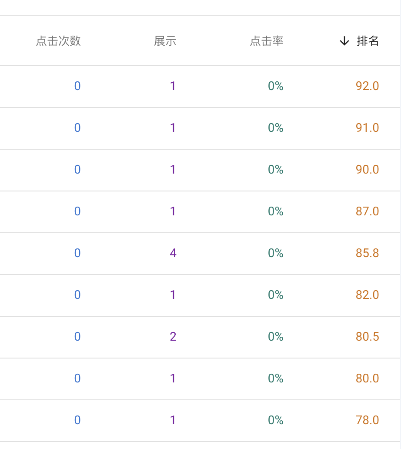Image resolution: width=401 pixels, height=449 pixels.
Task: Click impressions value 1 in the 90.0 row
Action: (173, 170)
